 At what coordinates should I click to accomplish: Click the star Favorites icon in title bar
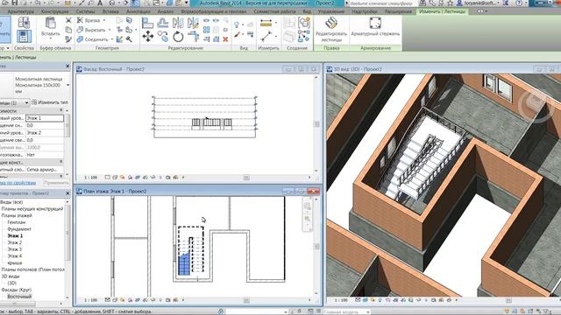tap(450, 3)
